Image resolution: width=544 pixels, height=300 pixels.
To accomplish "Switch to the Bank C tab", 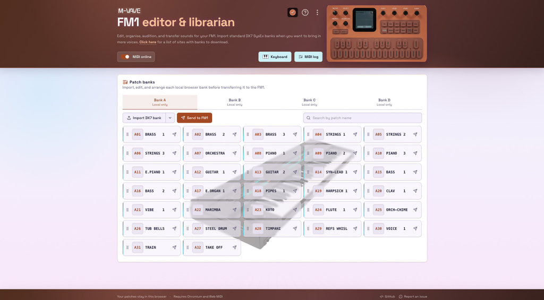I will pos(310,102).
